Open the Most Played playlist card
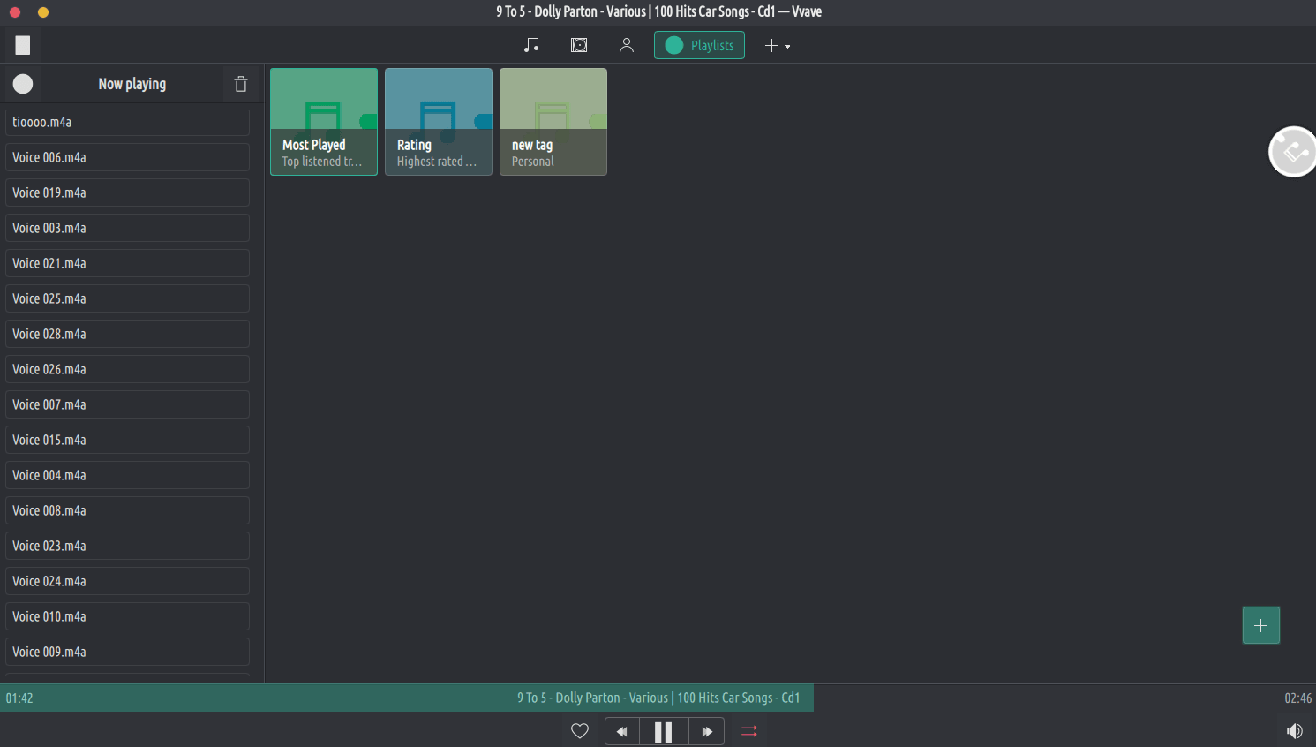The height and width of the screenshot is (747, 1316). (x=324, y=122)
